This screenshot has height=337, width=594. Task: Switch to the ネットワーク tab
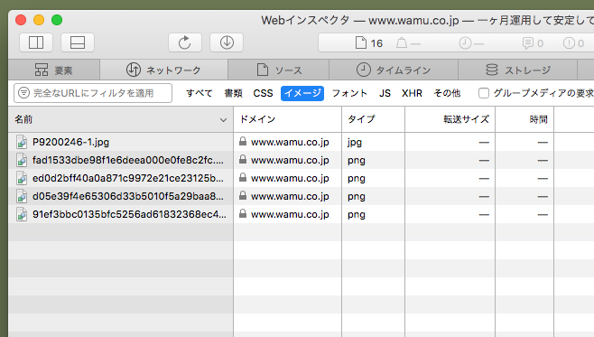(163, 70)
